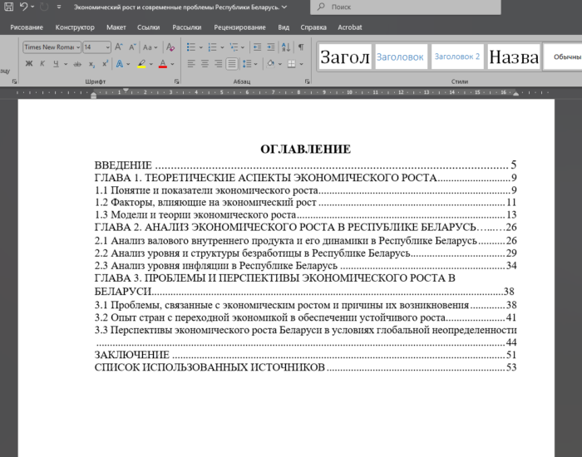Toggle underline (Ч) formatting
Screen dimensions: 582x457
pyautogui.click(x=56, y=64)
